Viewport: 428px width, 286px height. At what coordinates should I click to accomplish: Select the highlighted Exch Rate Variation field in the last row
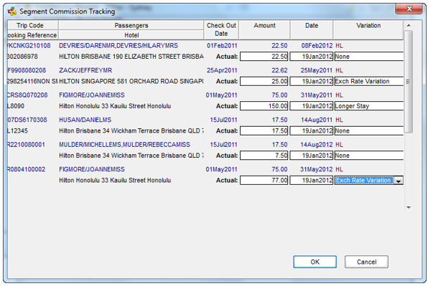[x=364, y=181]
